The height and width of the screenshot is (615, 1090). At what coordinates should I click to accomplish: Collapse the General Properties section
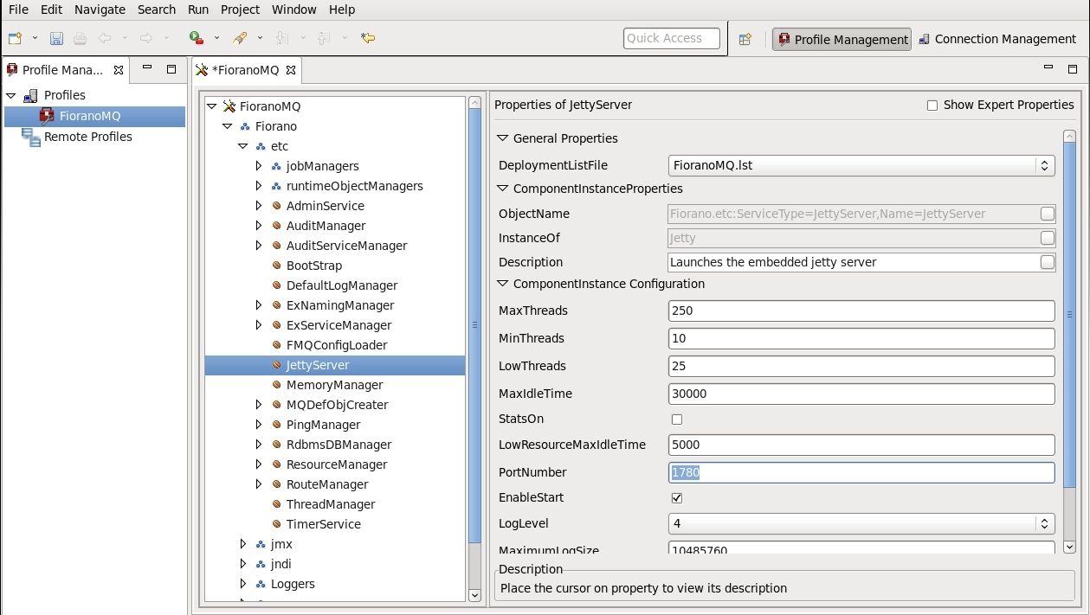tap(503, 138)
